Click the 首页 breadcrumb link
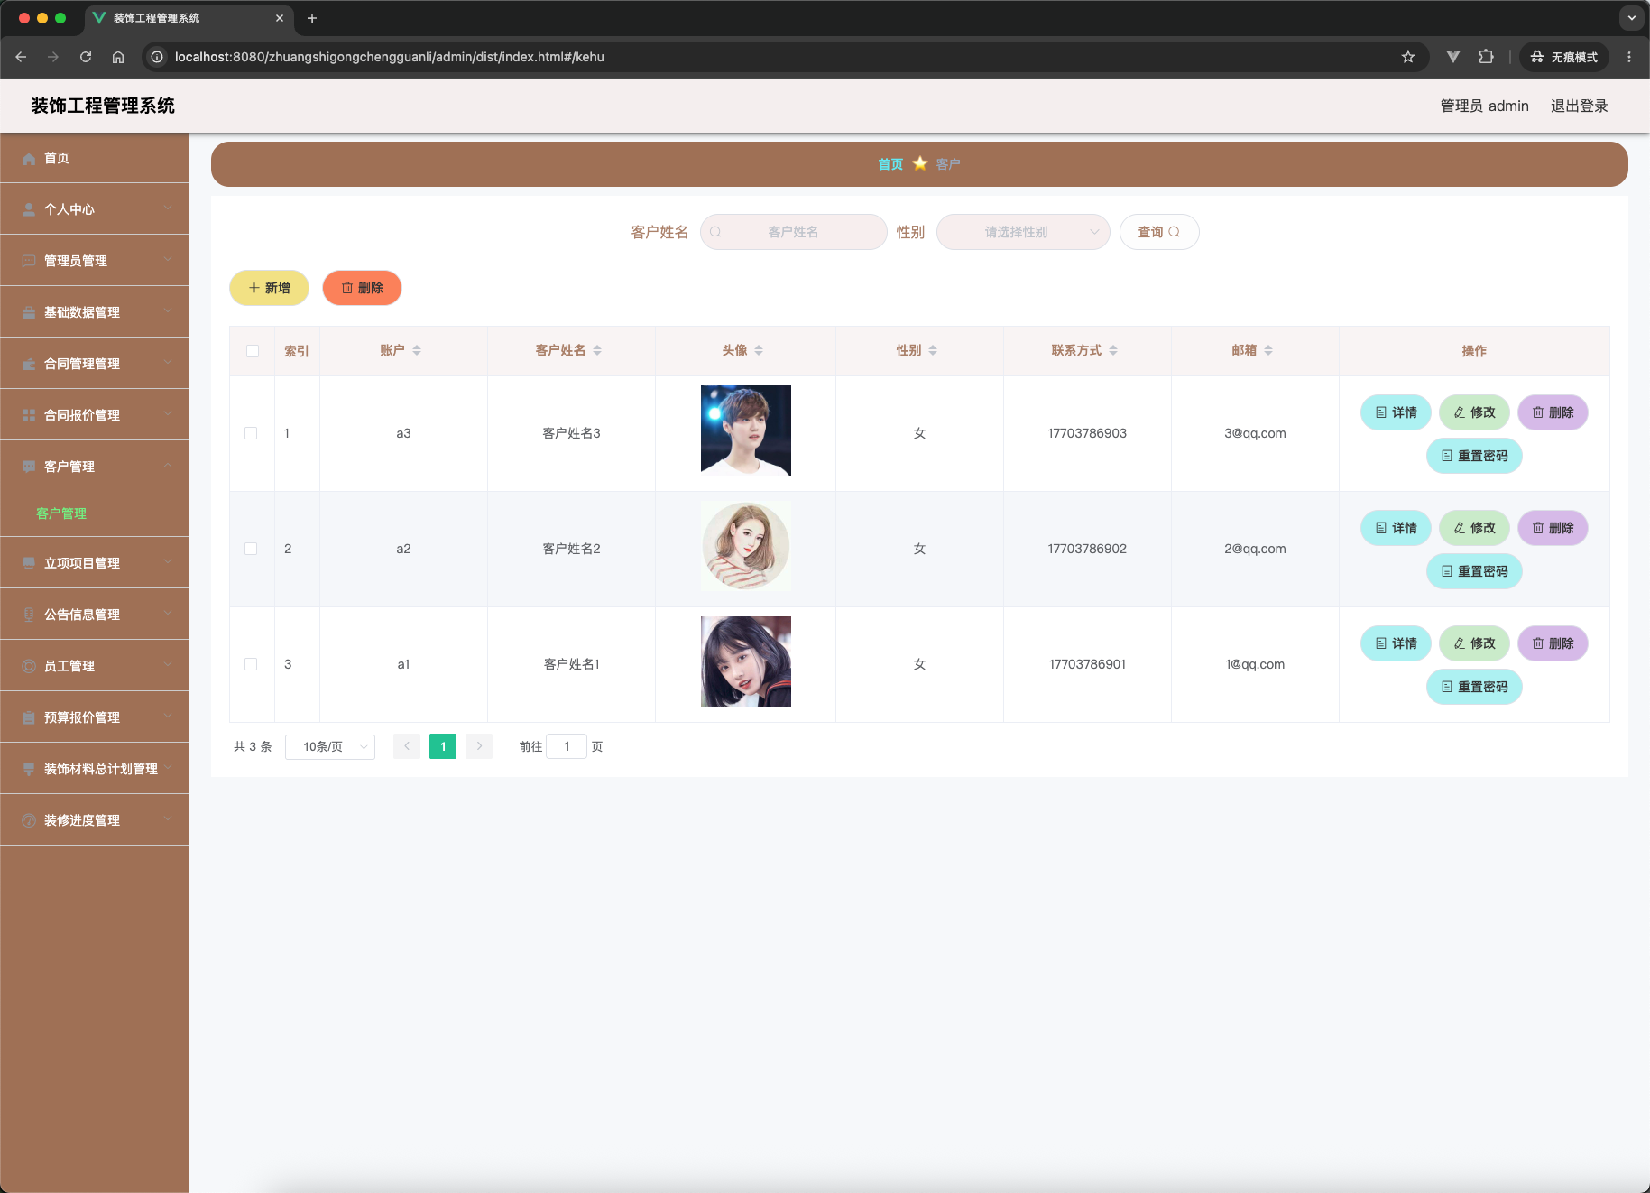 tap(890, 164)
